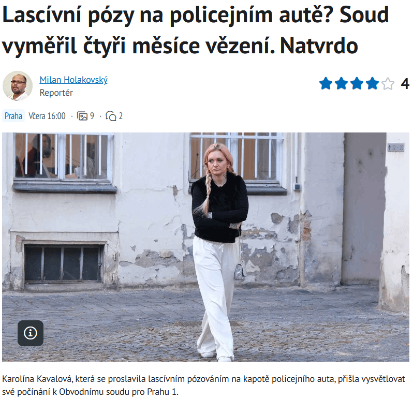
Task: Click the reporter's avatar photo
Action: coord(18,86)
